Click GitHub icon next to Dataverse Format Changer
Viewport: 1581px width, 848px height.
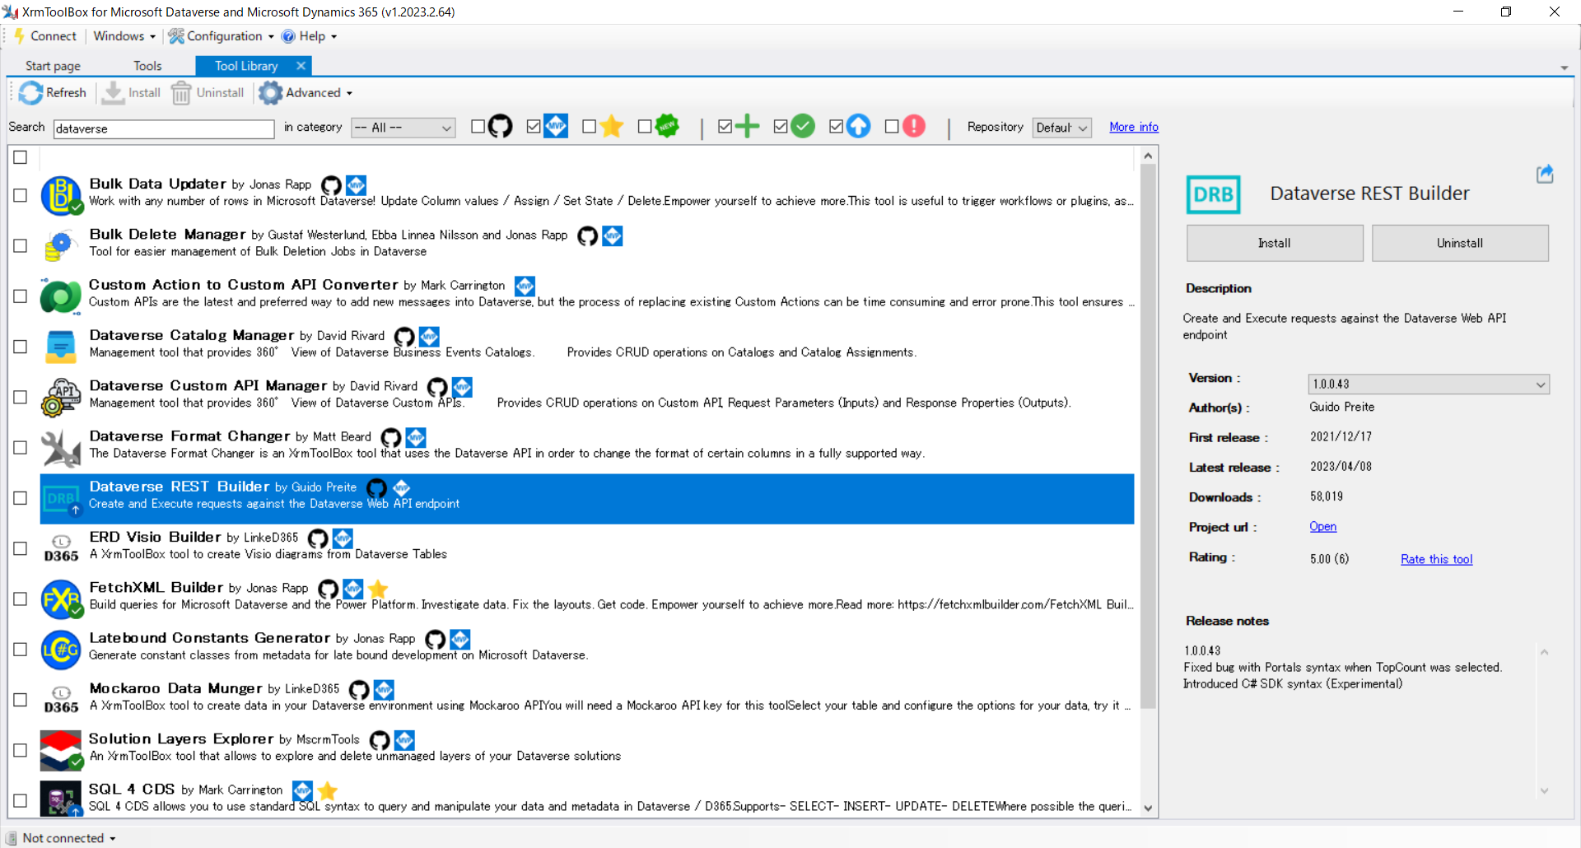coord(391,437)
